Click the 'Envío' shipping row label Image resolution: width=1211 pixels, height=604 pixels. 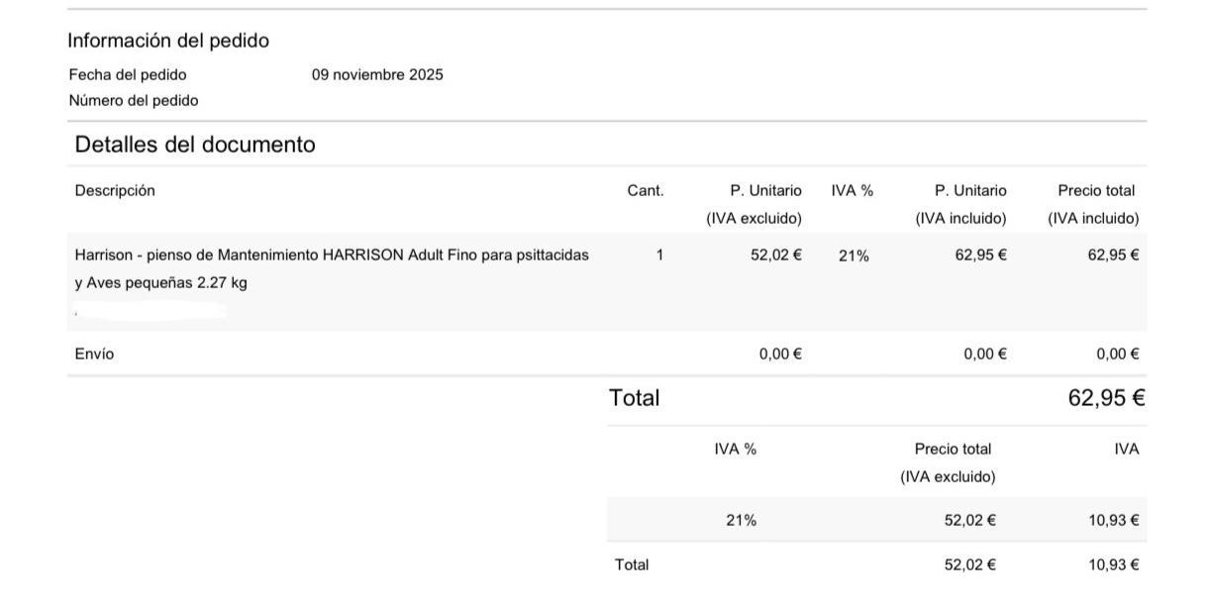(94, 353)
